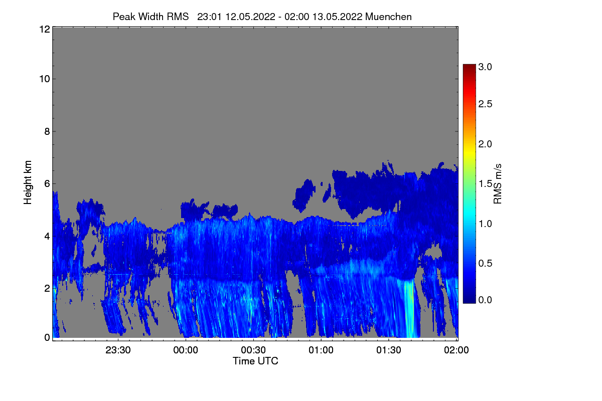Viewport: 602px width, 401px height.
Task: Click the height axis label 0
Action: 47,337
